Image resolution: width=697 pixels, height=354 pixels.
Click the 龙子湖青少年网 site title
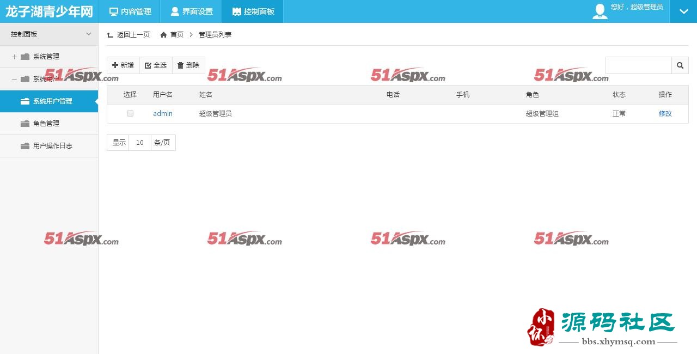(x=49, y=11)
